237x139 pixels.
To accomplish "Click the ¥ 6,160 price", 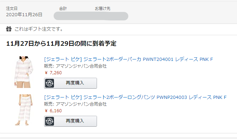I will (53, 111).
